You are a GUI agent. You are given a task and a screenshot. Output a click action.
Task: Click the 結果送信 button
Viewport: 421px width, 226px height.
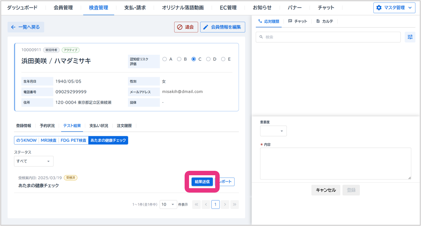(x=202, y=182)
